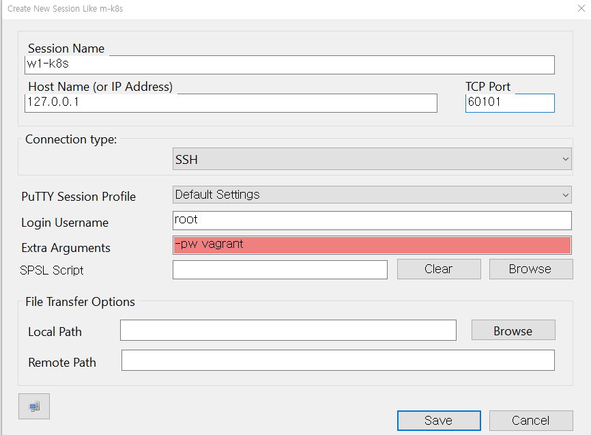Viewport: 591px width, 435px height.
Task: Click the Session Name input field
Action: (289, 65)
